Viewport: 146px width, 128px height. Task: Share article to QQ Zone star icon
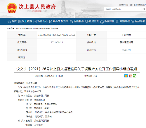click(126, 76)
